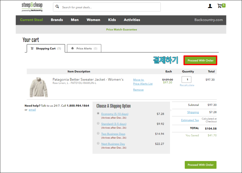The image size is (242, 173).
Task: Open the Shipping link in order summary
Action: (193, 112)
